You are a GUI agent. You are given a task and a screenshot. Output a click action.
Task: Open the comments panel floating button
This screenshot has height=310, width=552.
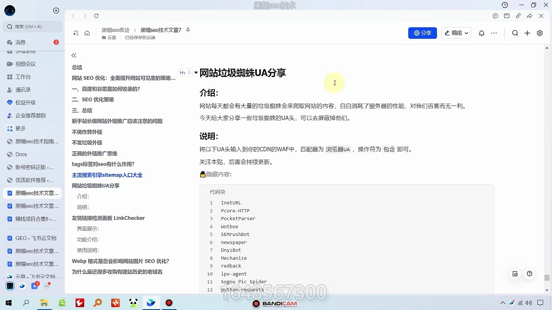tap(515, 274)
